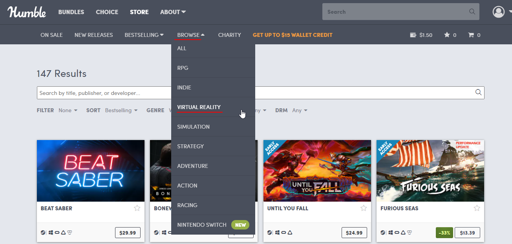Image resolution: width=512 pixels, height=244 pixels.
Task: Click the wallet icon showing $1.50
Action: (x=413, y=35)
